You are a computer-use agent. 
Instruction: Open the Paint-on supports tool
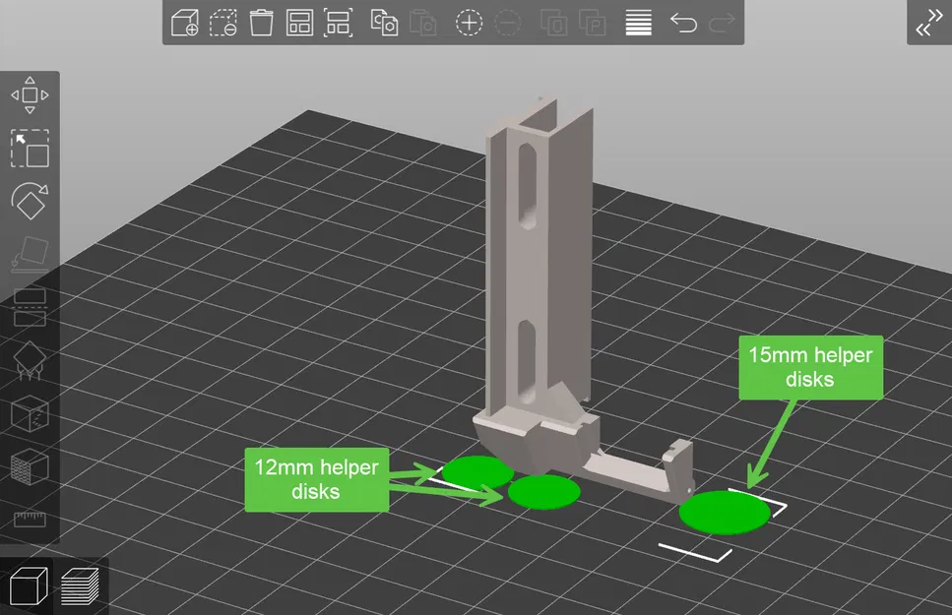pos(30,360)
